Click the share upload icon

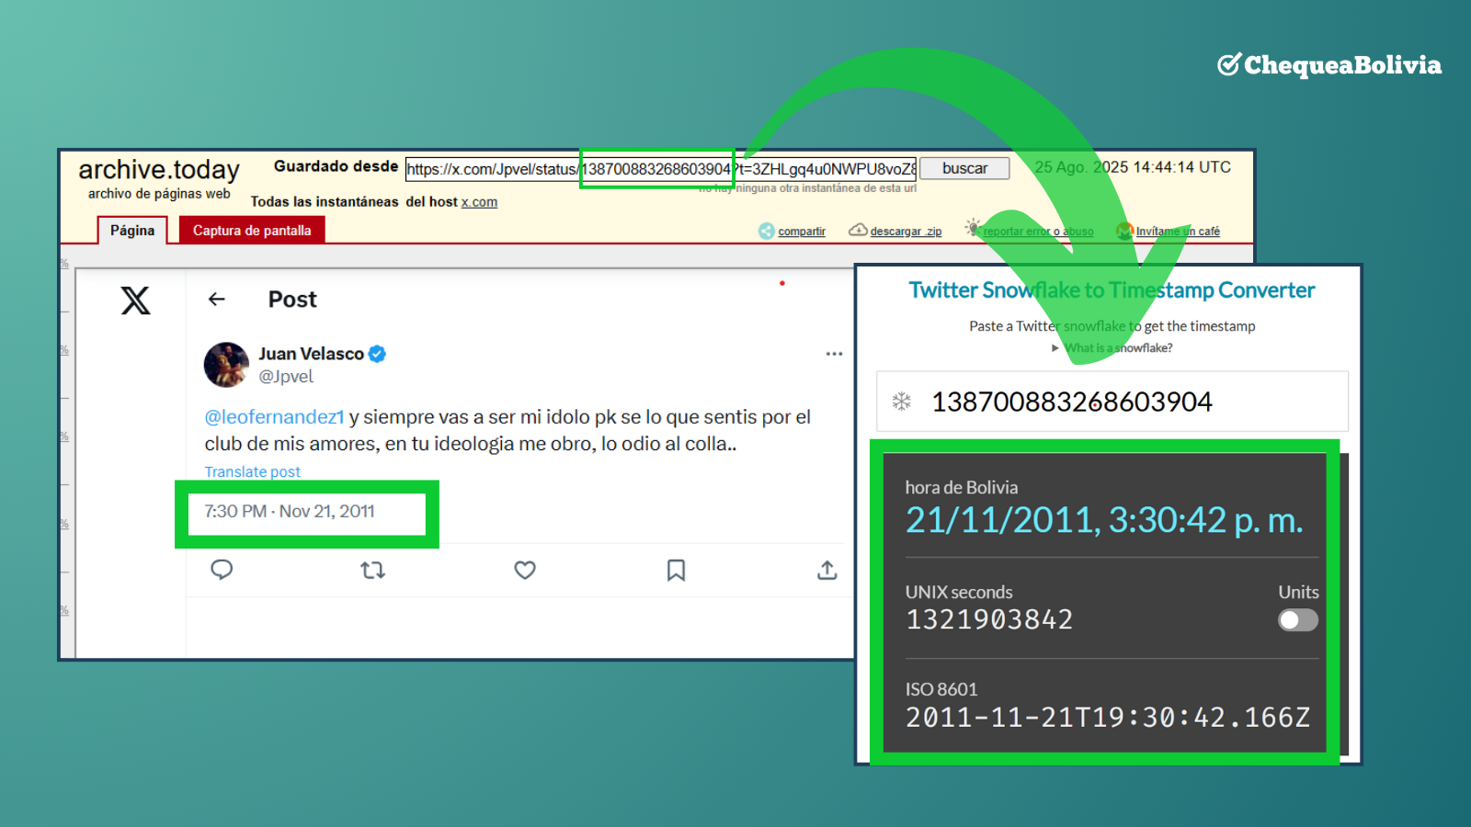pos(827,571)
